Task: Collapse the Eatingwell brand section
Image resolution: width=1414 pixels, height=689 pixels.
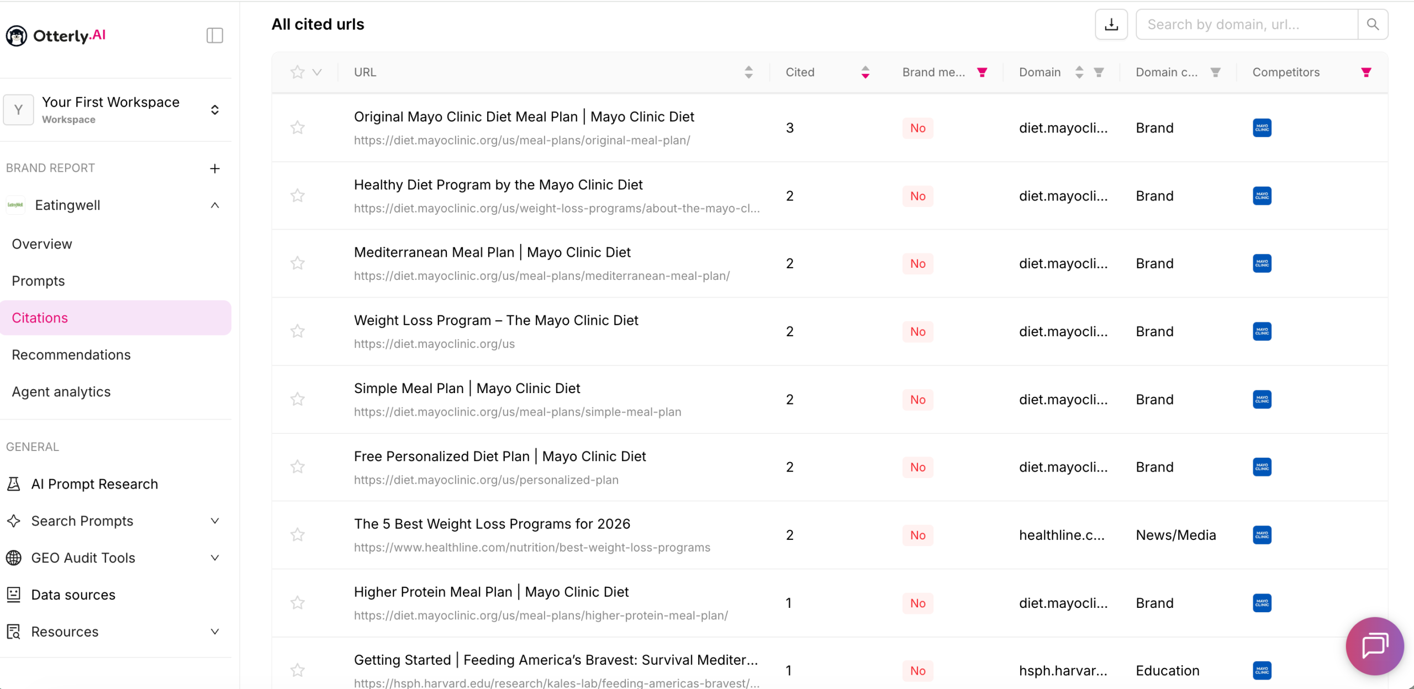Action: click(215, 205)
